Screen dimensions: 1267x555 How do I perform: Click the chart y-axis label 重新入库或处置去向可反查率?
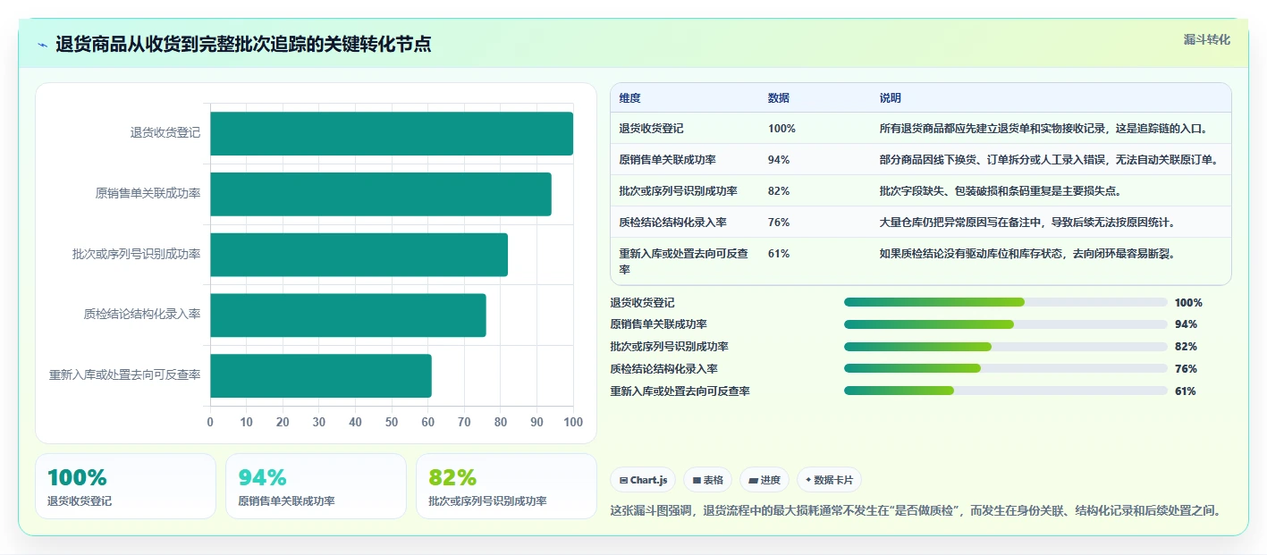click(124, 375)
